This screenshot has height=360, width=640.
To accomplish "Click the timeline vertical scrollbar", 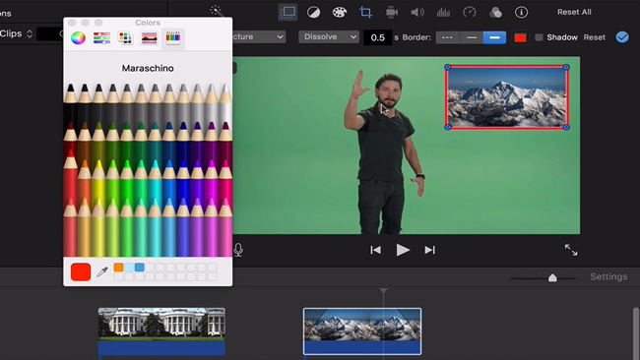I will tap(636, 333).
